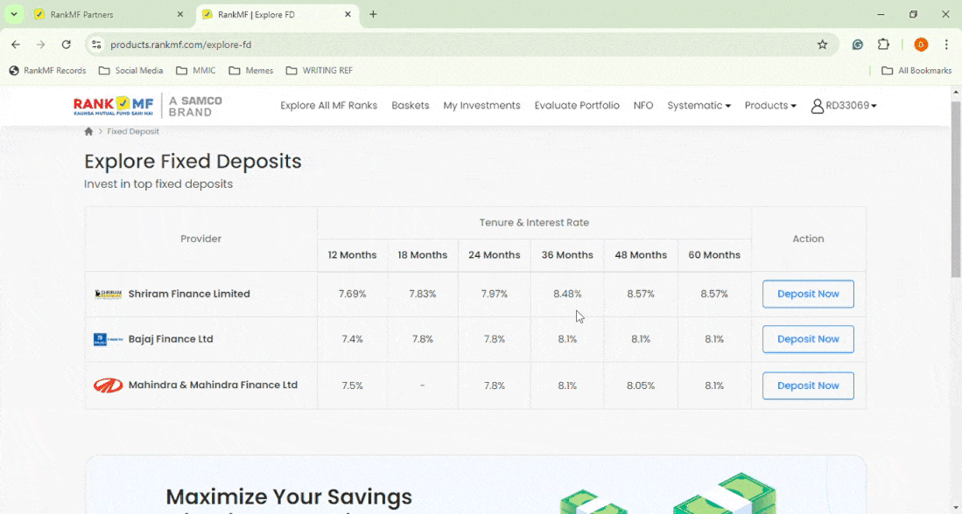Go back to the previous page
Viewport: 962px width, 514px height.
pyautogui.click(x=16, y=44)
